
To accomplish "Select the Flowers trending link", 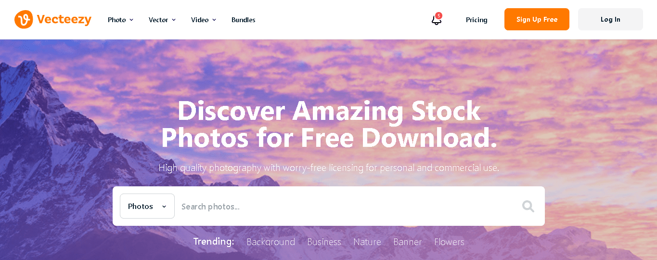I will tap(449, 242).
